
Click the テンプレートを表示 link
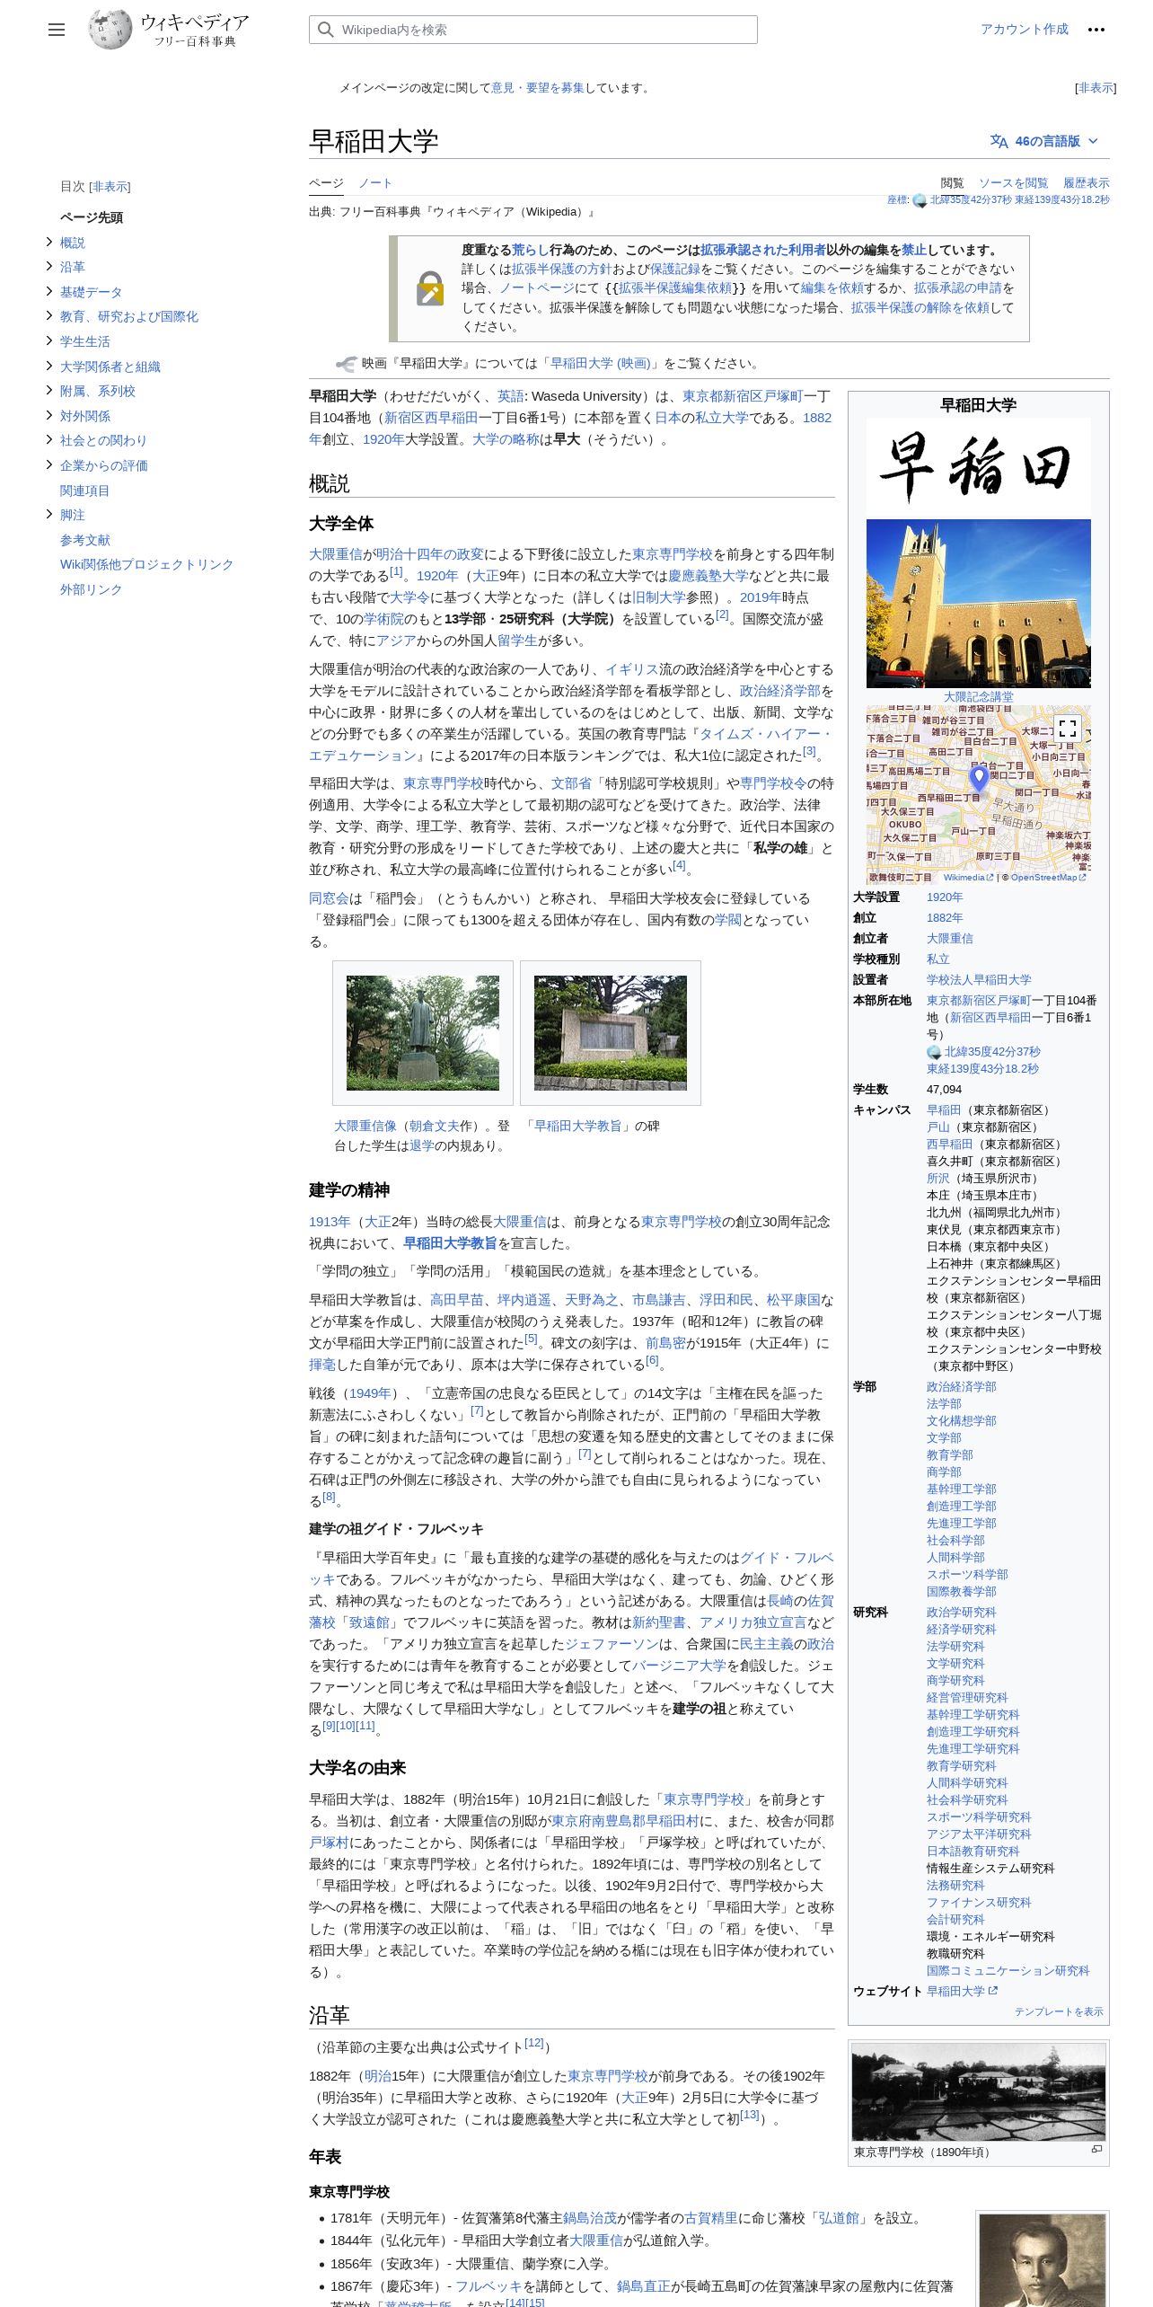point(1059,2011)
